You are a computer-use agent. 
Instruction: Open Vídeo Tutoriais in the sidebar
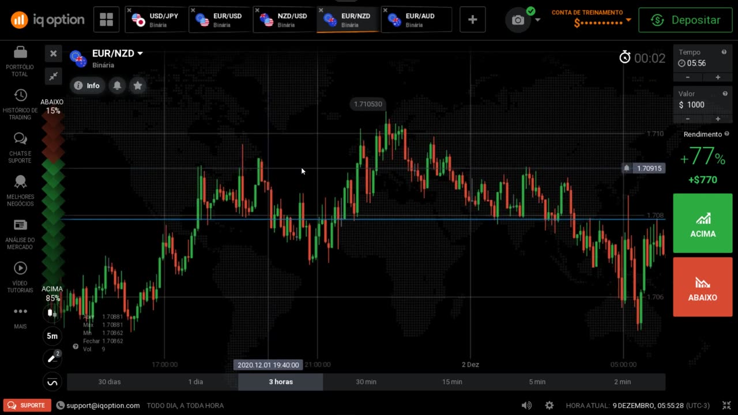pyautogui.click(x=20, y=277)
